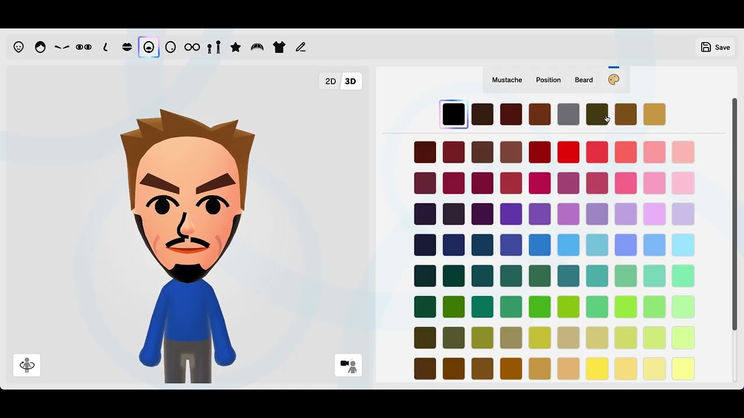Click the camera view icon beside avatar

(x=348, y=365)
